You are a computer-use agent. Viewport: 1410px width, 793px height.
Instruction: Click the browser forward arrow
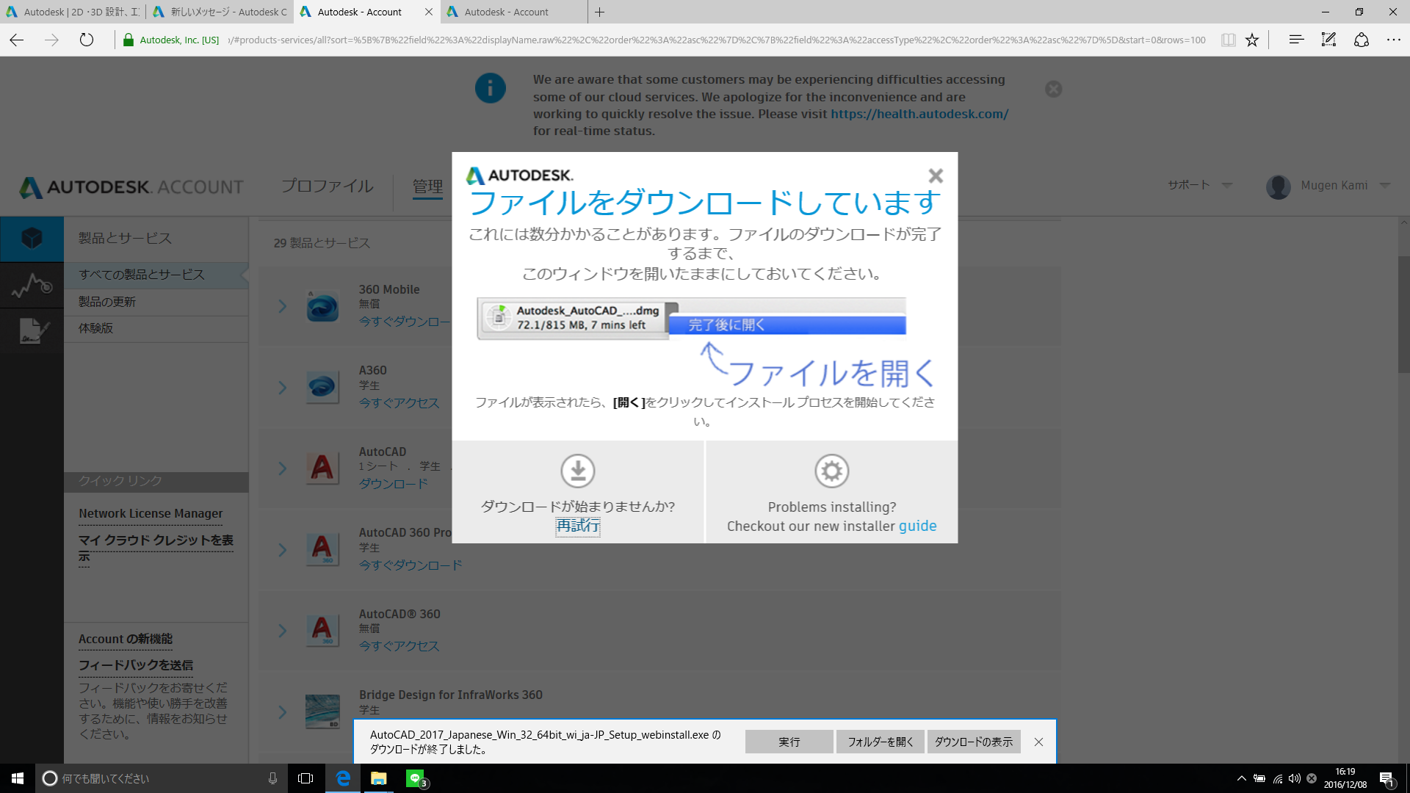[51, 40]
